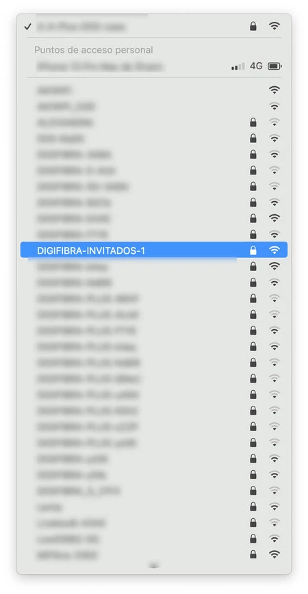Toggle the checkmark beside the connected network
Image resolution: width=308 pixels, height=594 pixels.
pos(27,27)
